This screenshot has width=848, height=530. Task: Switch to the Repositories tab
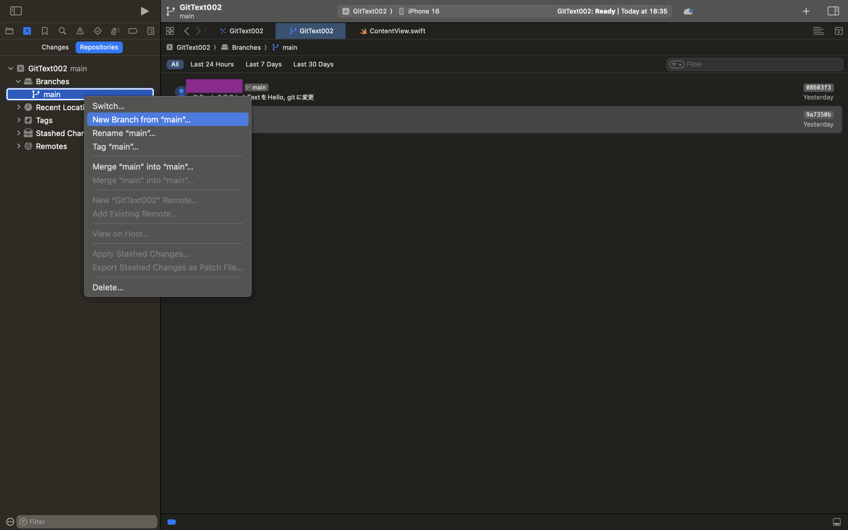99,47
